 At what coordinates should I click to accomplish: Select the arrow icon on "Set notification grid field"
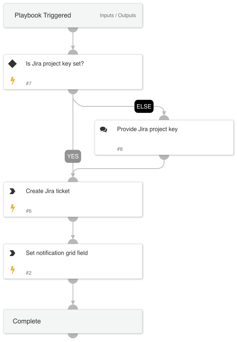coord(12,253)
